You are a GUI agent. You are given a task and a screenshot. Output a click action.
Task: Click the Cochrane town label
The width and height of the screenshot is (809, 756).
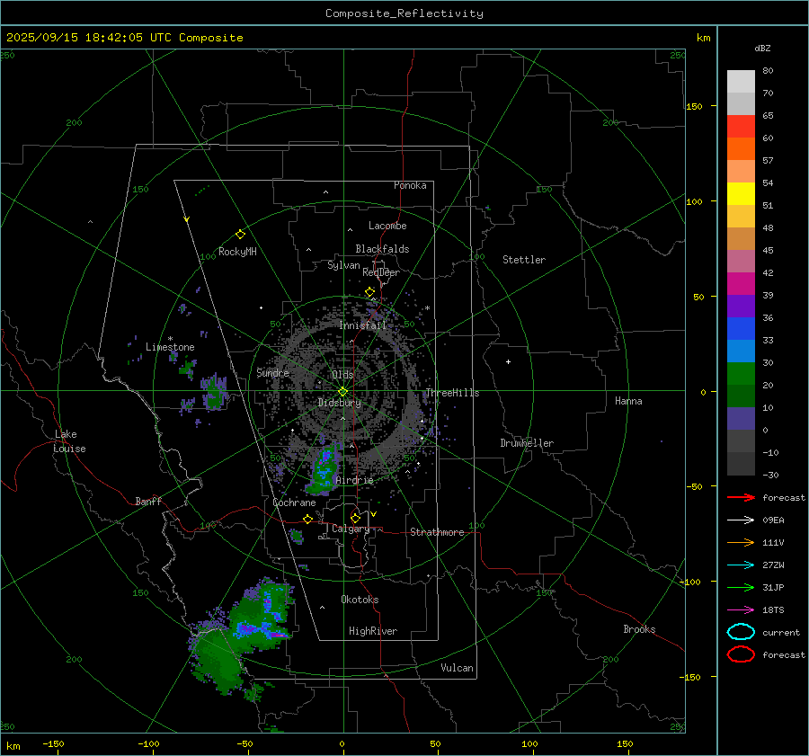coord(294,503)
